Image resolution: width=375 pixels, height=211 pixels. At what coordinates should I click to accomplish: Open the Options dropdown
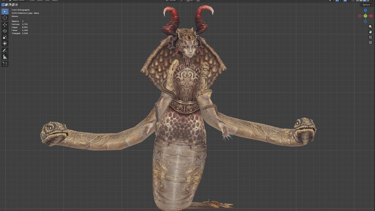click(367, 5)
